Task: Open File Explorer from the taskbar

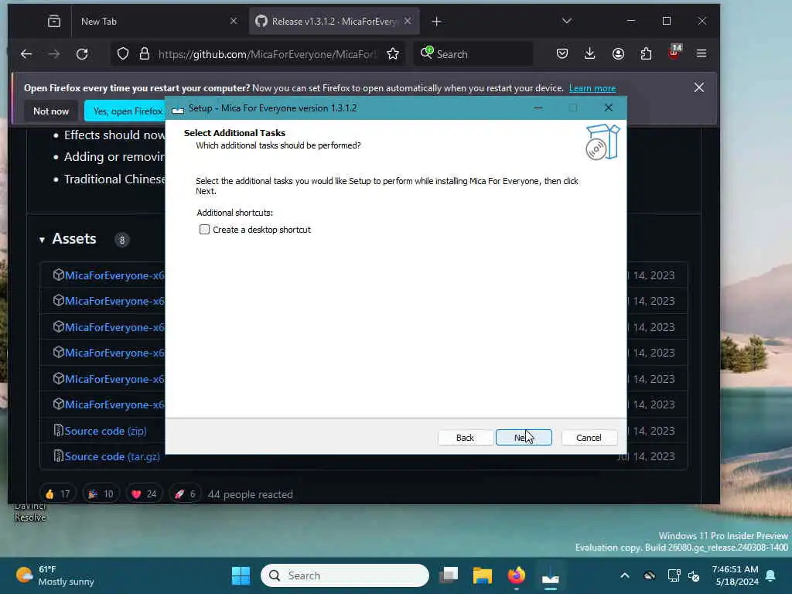Action: [x=483, y=575]
